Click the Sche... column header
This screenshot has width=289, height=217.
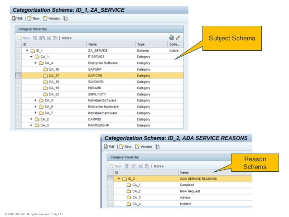point(175,44)
